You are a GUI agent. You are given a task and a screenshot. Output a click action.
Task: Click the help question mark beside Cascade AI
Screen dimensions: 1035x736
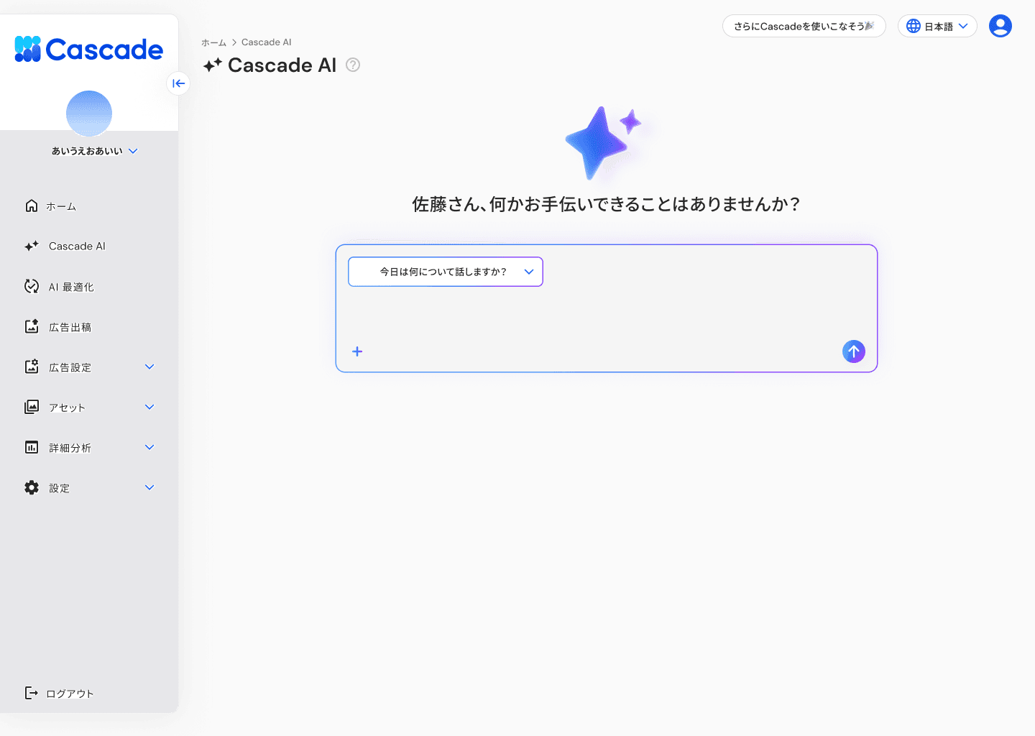pos(352,65)
